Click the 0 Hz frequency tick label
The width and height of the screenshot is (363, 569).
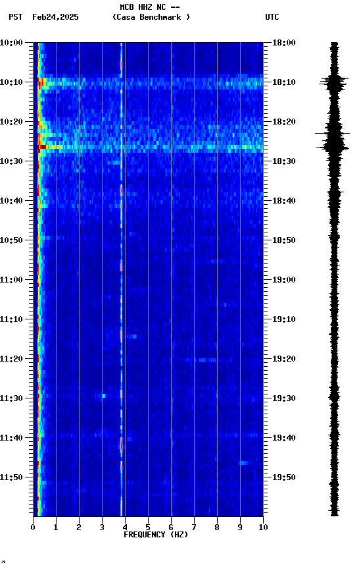[x=33, y=528]
